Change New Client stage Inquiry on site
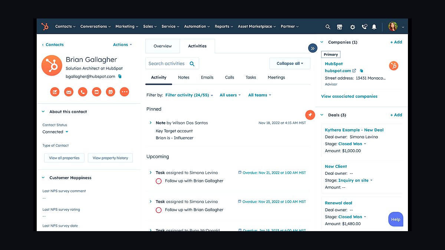This screenshot has width=445, height=250. [x=355, y=180]
